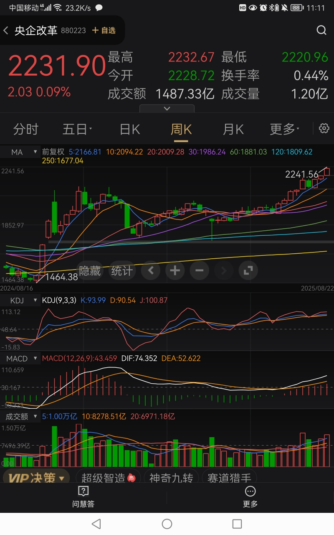Image resolution: width=334 pixels, height=535 pixels.
Task: Zoom in chart with plus icon
Action: point(175,271)
